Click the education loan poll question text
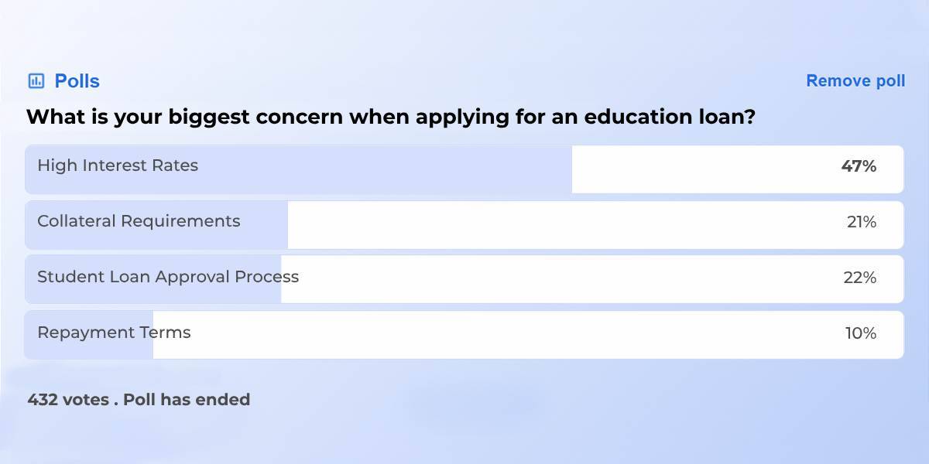This screenshot has height=464, width=929. pos(391,117)
